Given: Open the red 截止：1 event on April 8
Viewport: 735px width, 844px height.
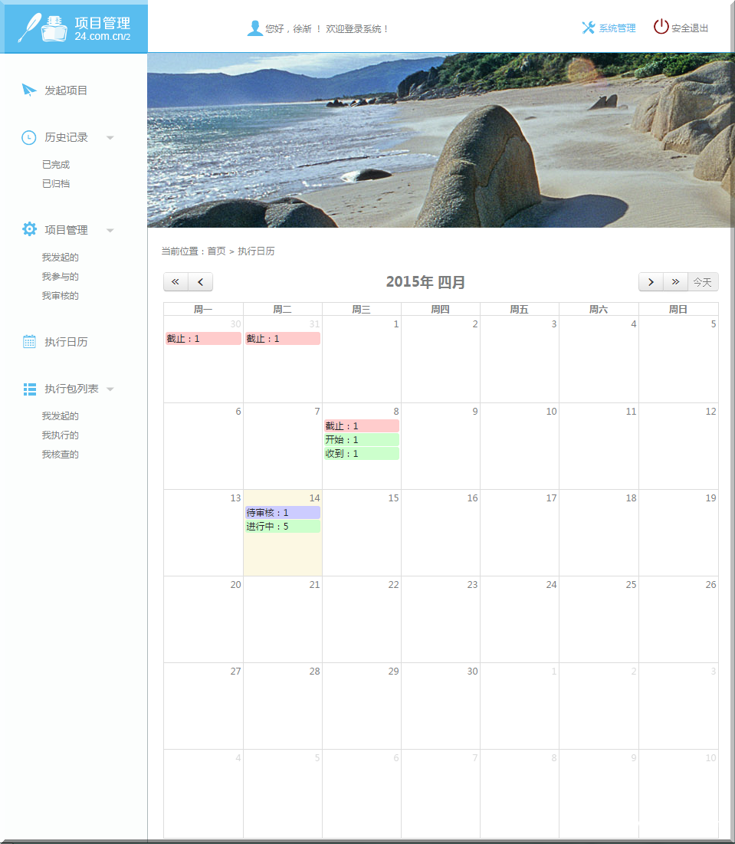Looking at the screenshot, I should [361, 426].
